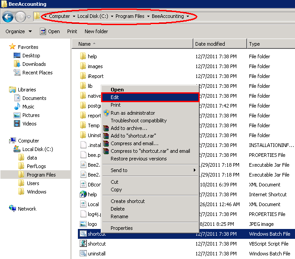This screenshot has width=295, height=259.
Task: Click the Local Disk (C:) drive icon in tree
Action: coord(17,149)
